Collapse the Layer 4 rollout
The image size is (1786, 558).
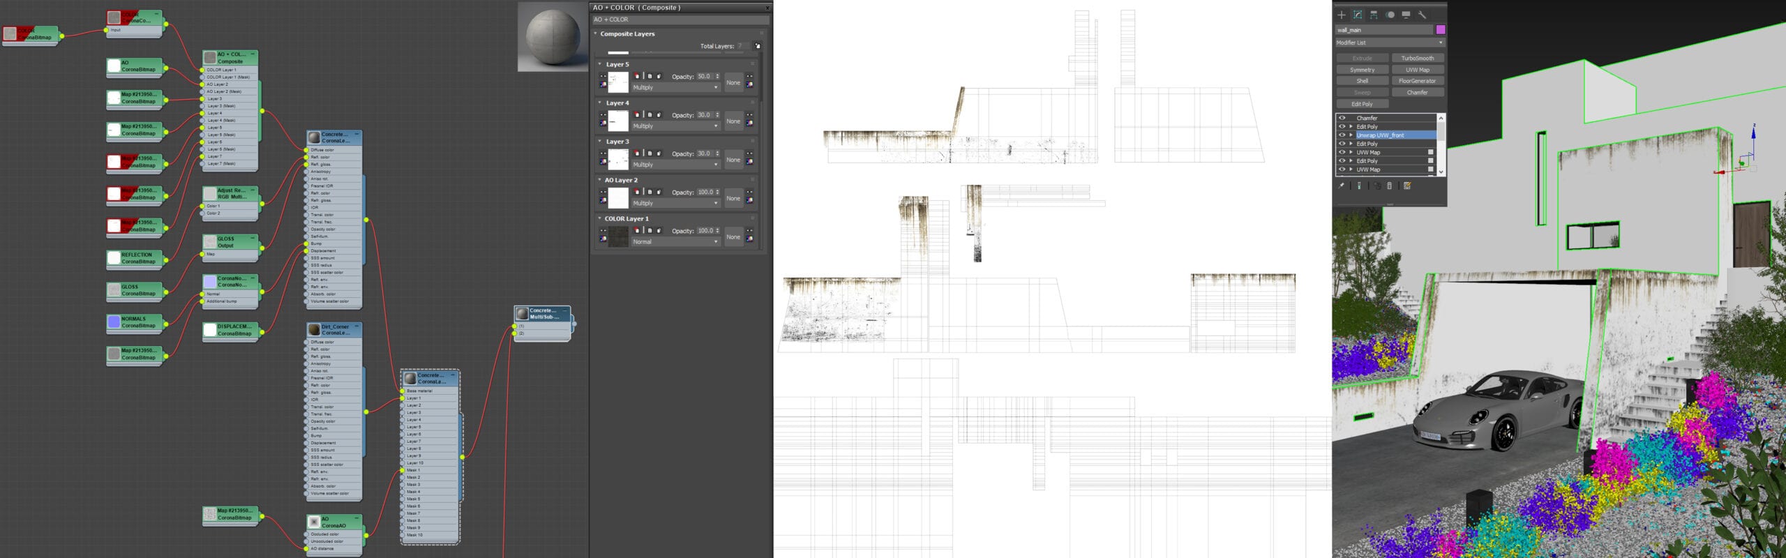[x=599, y=103]
